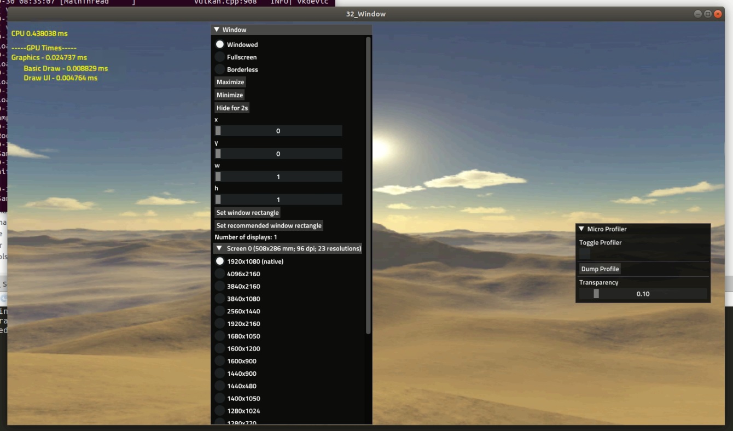733x431 pixels.
Task: Click the Maximize button in the Window panel
Action: coord(230,81)
